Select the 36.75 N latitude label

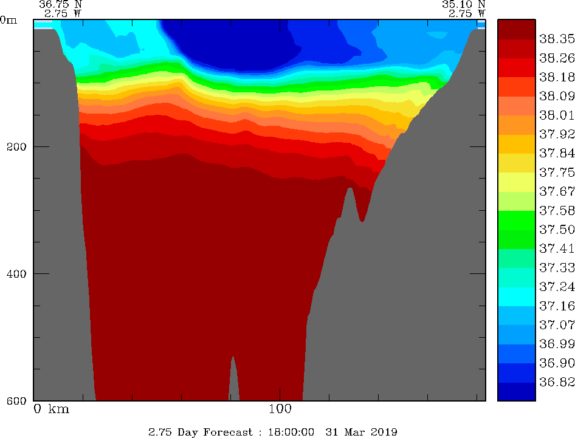pos(60,4)
